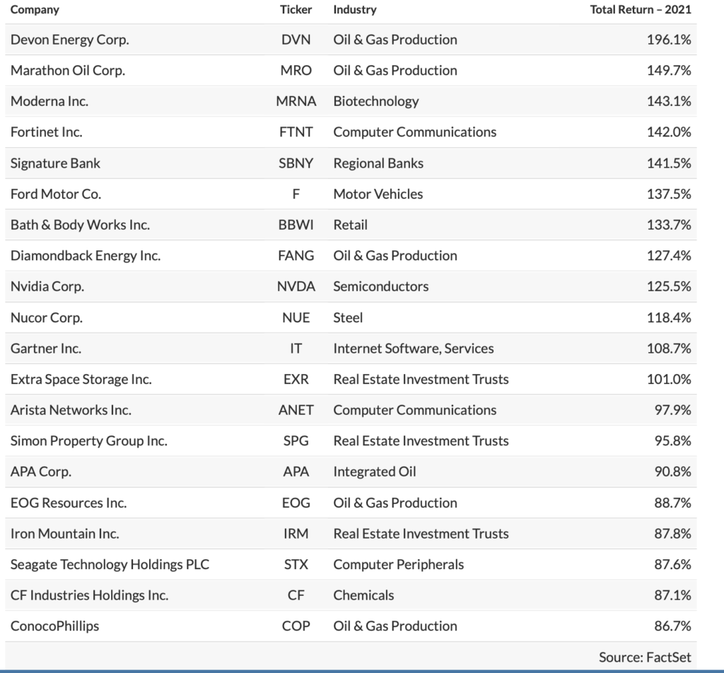724x673 pixels.
Task: Click the EXR ticker symbol
Action: 296,379
